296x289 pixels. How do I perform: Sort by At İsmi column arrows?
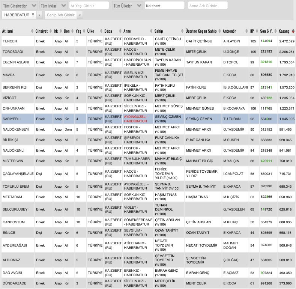coord(32,31)
